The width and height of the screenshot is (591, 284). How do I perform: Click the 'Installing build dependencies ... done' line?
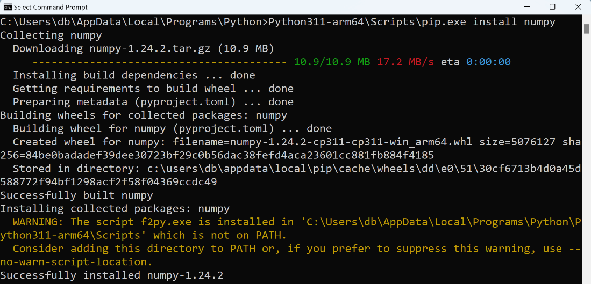coord(134,75)
